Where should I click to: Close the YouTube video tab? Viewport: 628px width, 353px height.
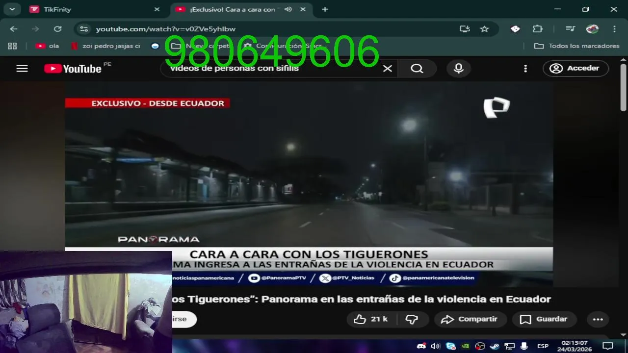pyautogui.click(x=303, y=9)
